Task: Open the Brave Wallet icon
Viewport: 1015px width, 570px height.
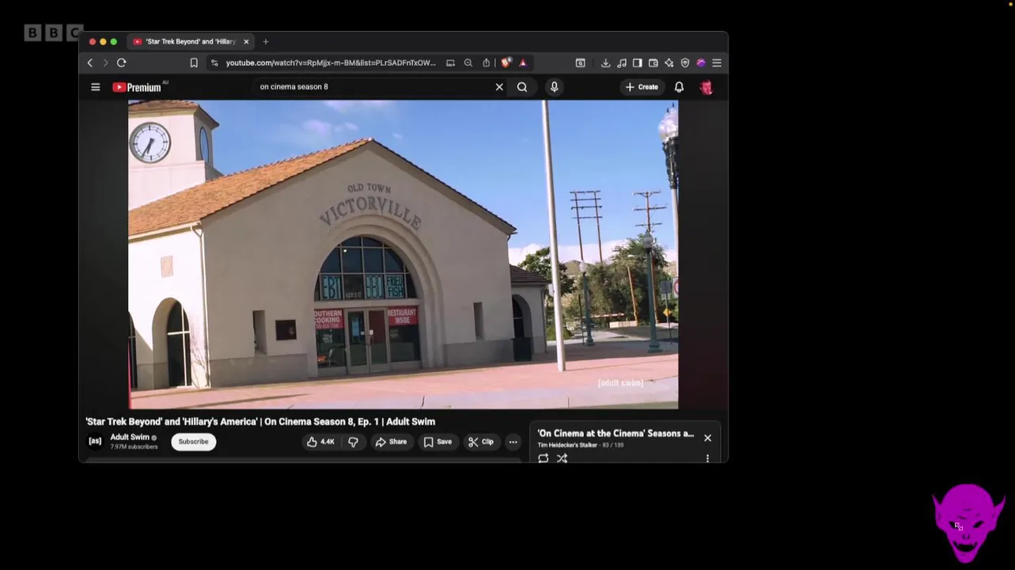Action: (653, 63)
